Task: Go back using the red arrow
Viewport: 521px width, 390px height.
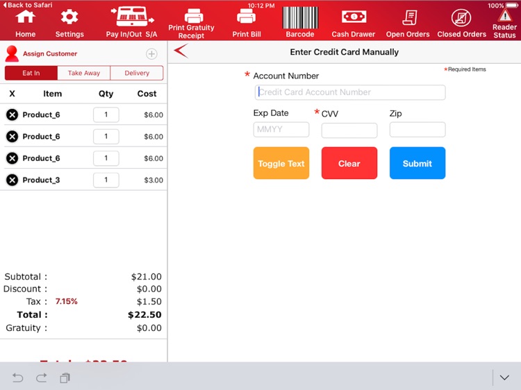Action: (x=181, y=51)
